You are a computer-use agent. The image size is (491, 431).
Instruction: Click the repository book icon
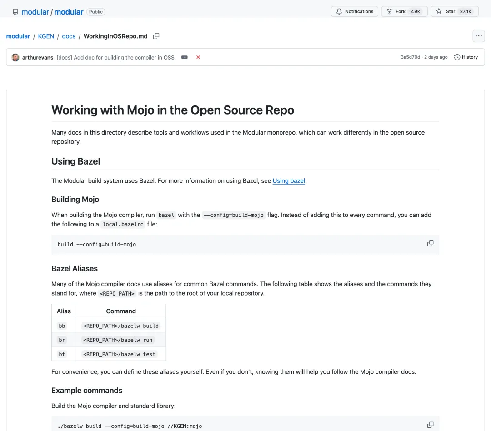[x=15, y=12]
